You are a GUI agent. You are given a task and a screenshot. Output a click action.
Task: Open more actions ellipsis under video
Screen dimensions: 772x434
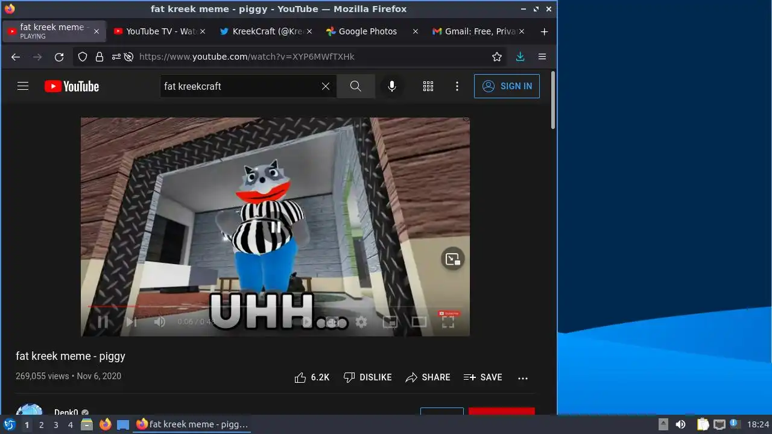click(x=523, y=378)
